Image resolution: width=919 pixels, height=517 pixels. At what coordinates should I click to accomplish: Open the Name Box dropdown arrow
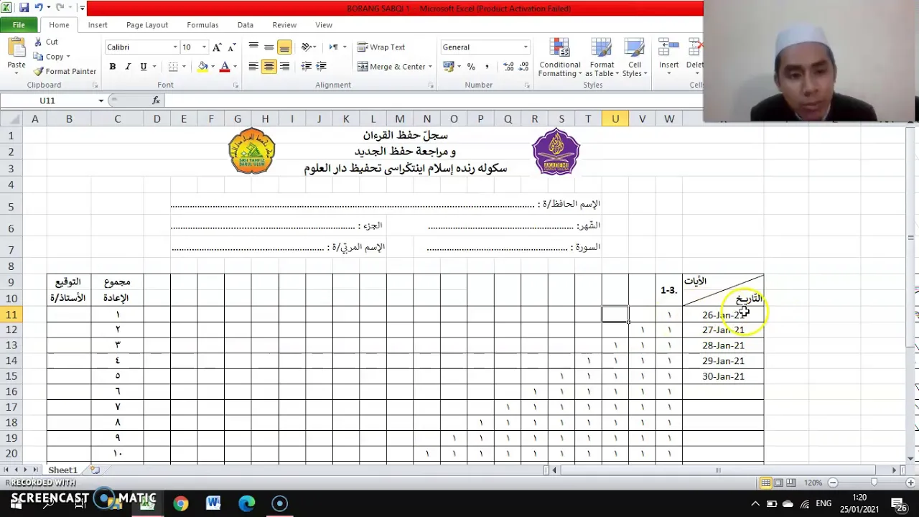click(101, 101)
